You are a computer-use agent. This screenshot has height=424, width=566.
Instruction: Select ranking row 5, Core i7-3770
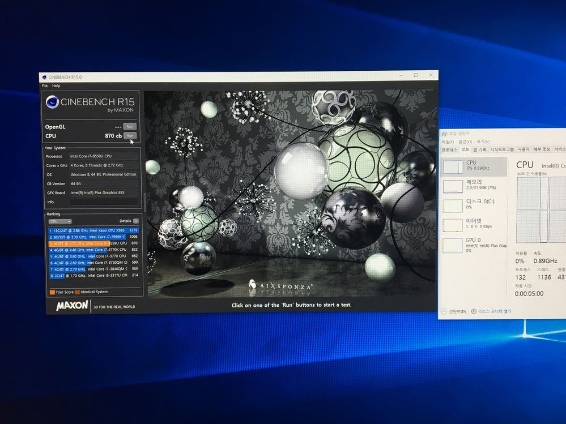coord(94,256)
